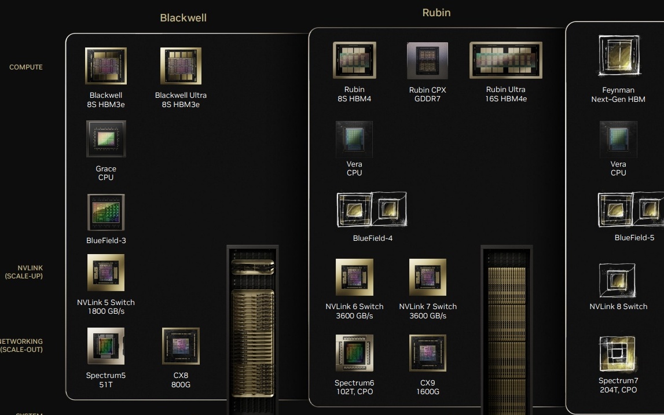Click the 'Grace CPU' caption text
Viewport: 664px width, 415px height.
(x=106, y=173)
